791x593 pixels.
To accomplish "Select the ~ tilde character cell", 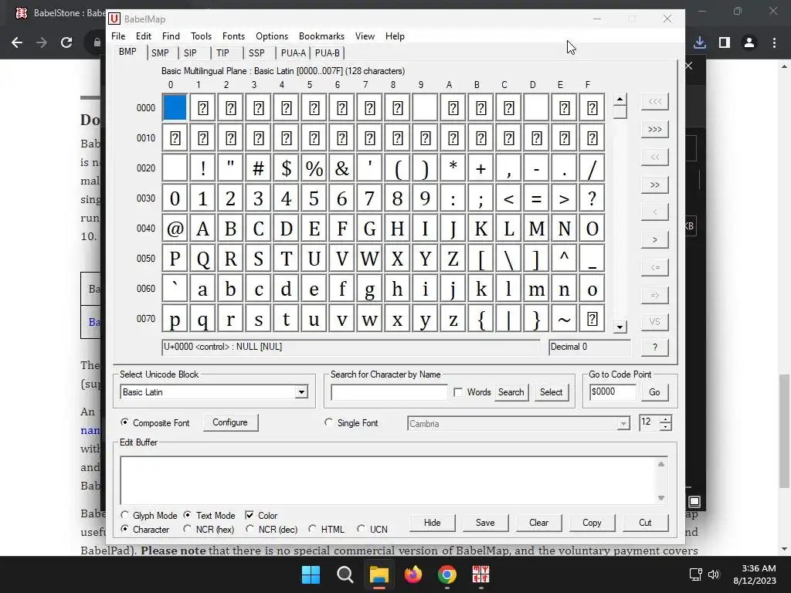I will (x=564, y=319).
